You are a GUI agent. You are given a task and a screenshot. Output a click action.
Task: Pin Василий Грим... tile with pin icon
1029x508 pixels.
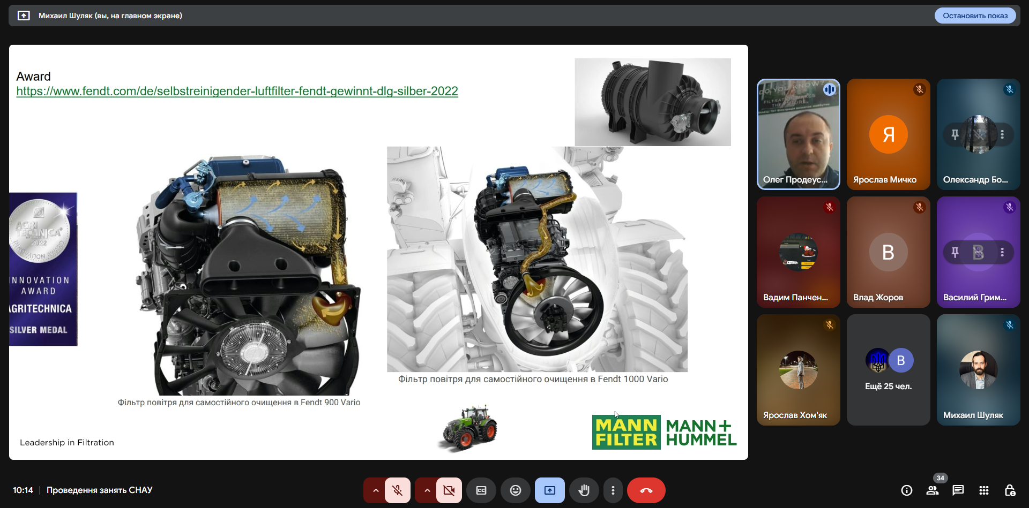click(955, 252)
